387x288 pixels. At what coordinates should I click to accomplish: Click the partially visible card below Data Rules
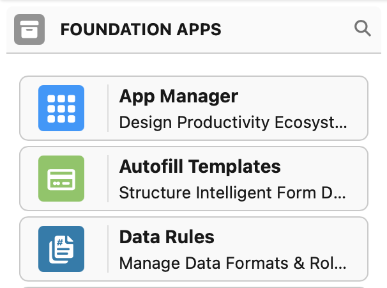coord(193,286)
